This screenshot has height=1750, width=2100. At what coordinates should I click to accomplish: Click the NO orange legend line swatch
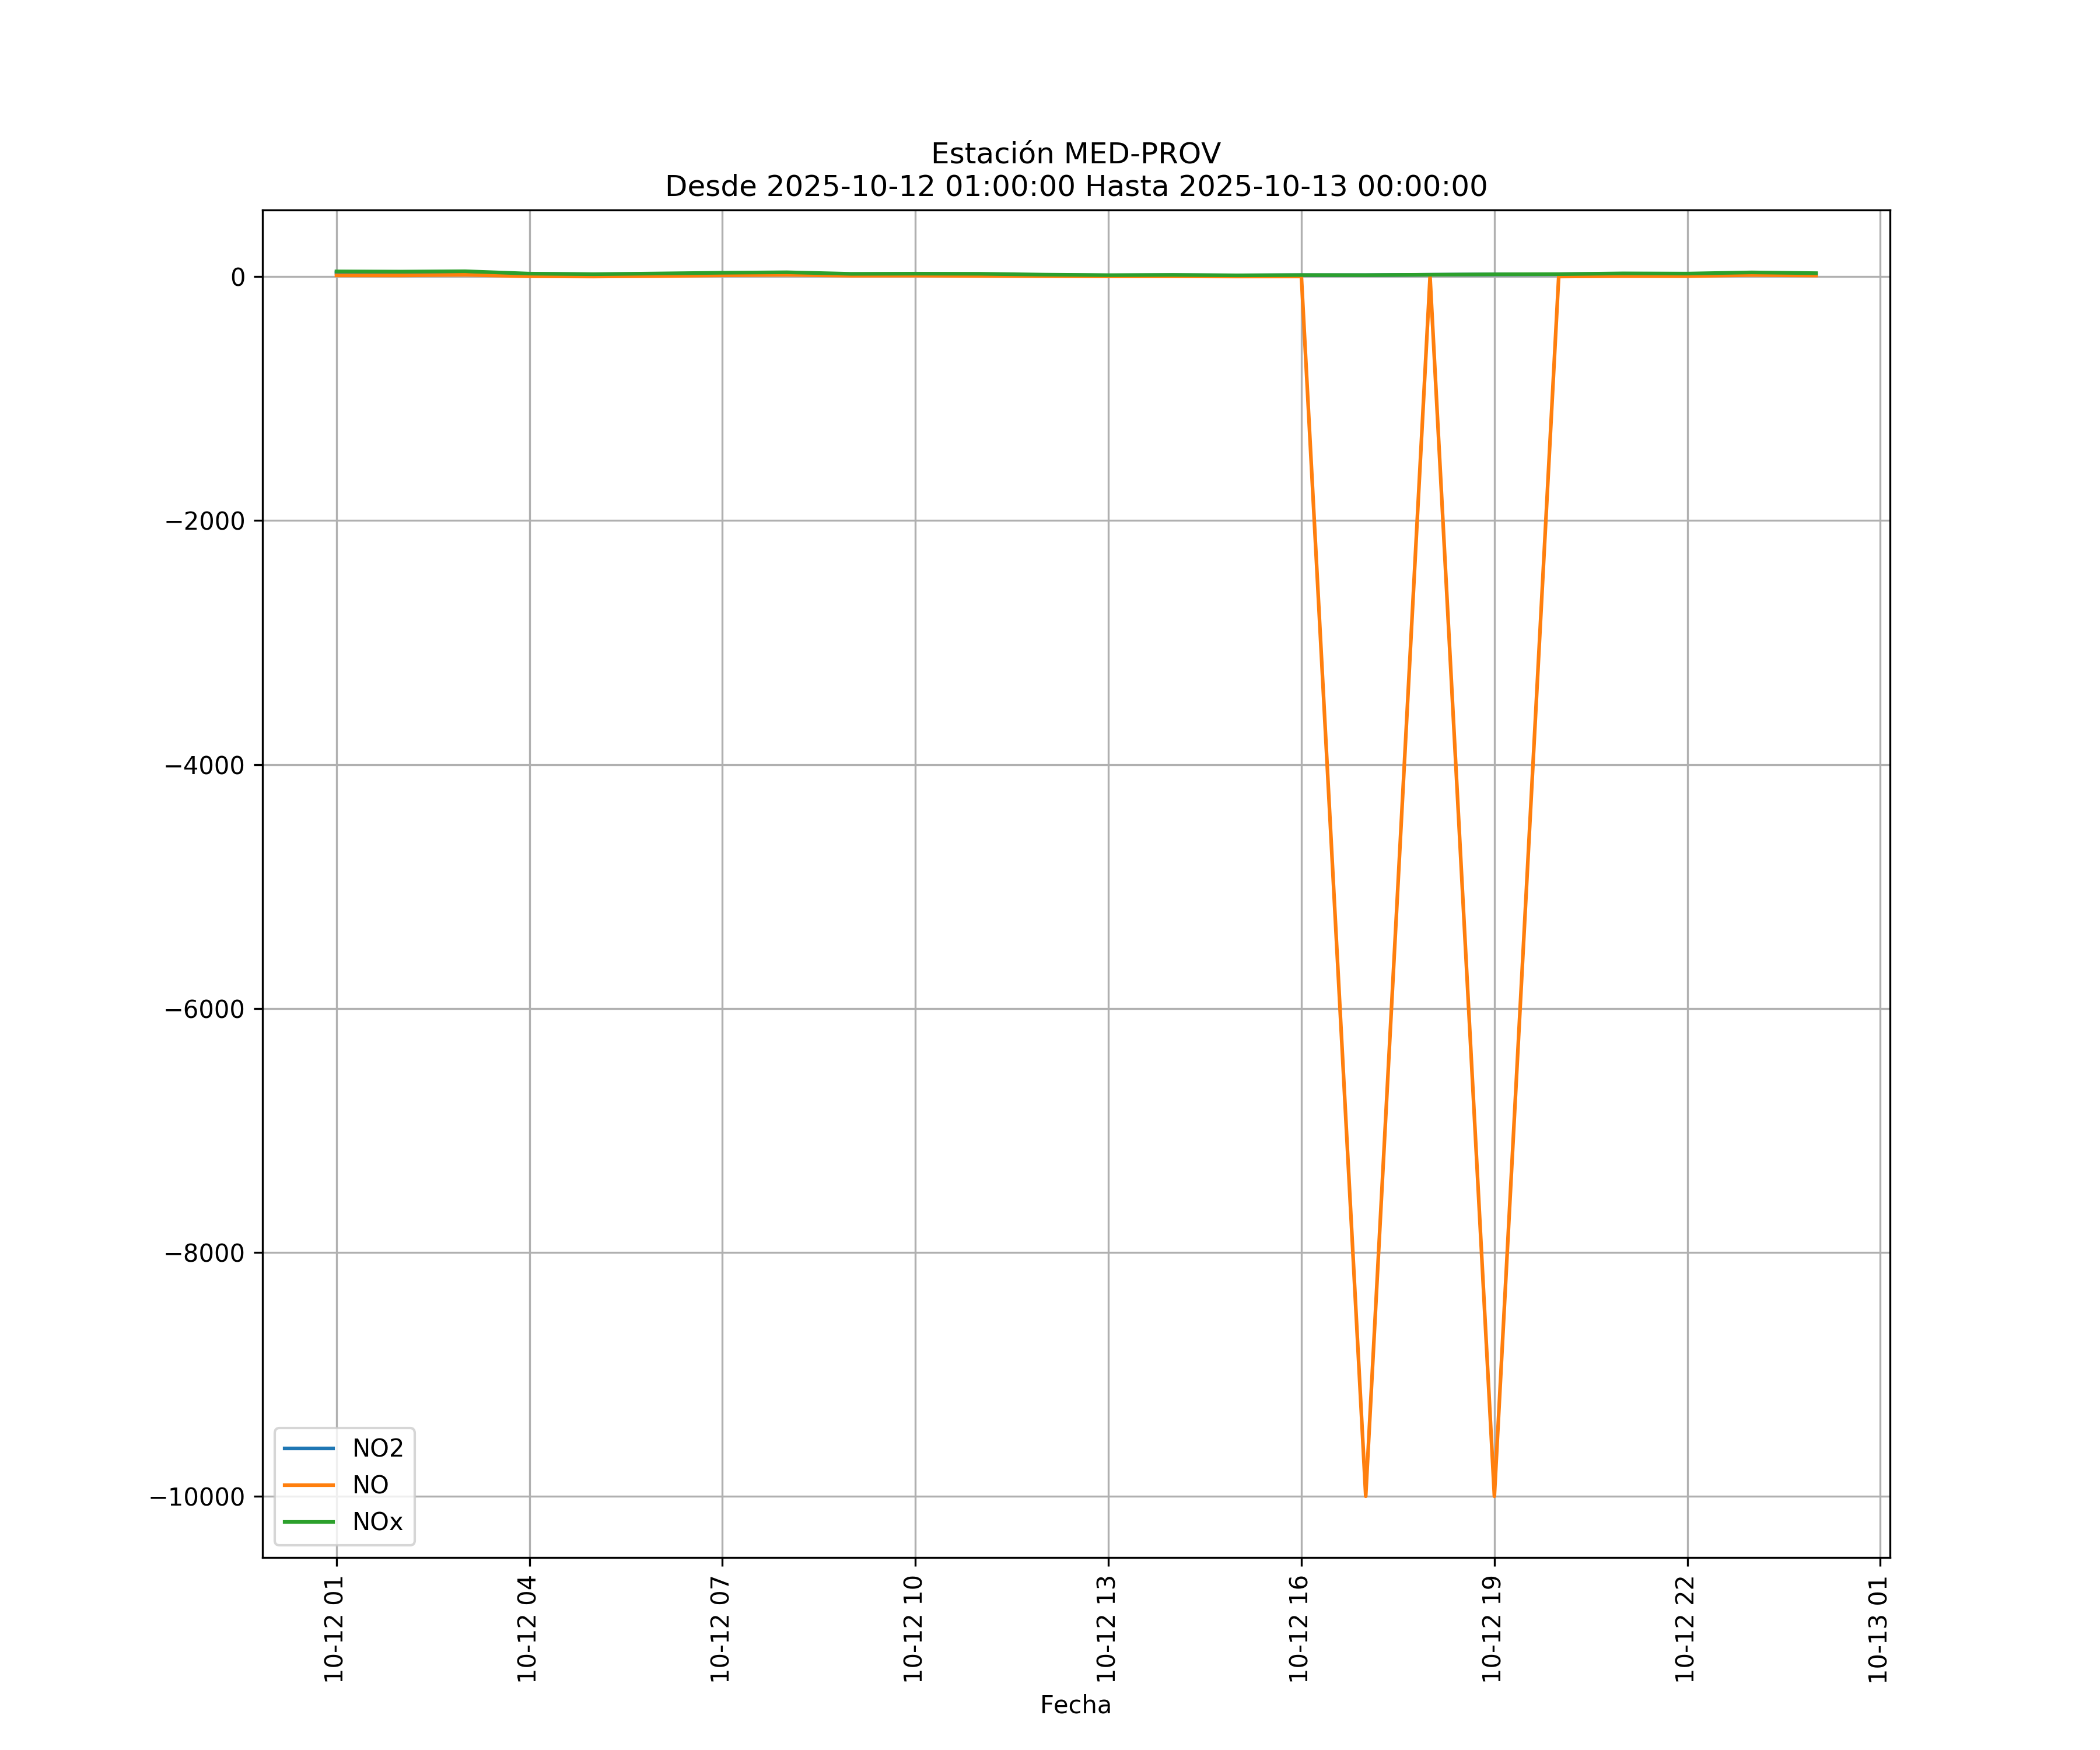click(x=309, y=1485)
